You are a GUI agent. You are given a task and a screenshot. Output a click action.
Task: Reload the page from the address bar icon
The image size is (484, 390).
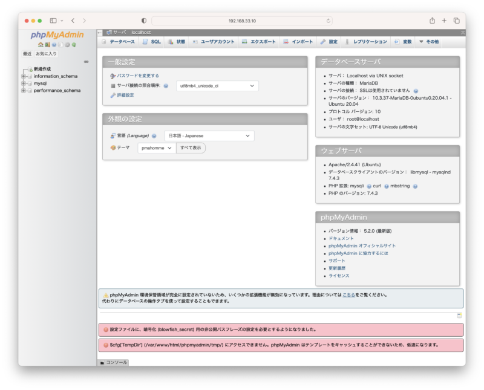point(328,21)
